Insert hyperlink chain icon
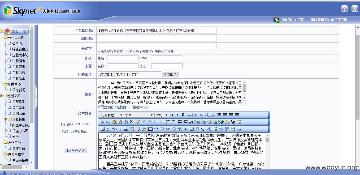The height and width of the screenshot is (175, 360). pyautogui.click(x=168, y=129)
